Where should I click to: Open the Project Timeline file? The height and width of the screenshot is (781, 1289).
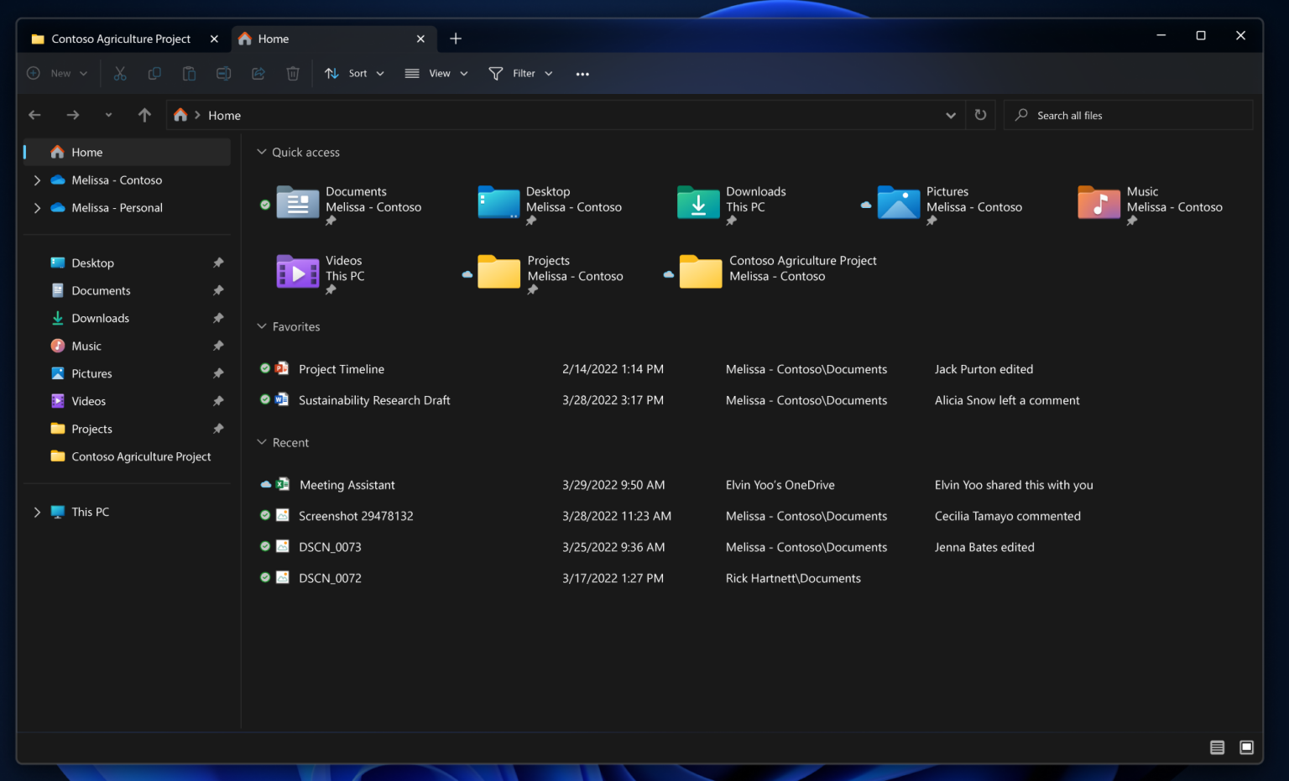341,369
